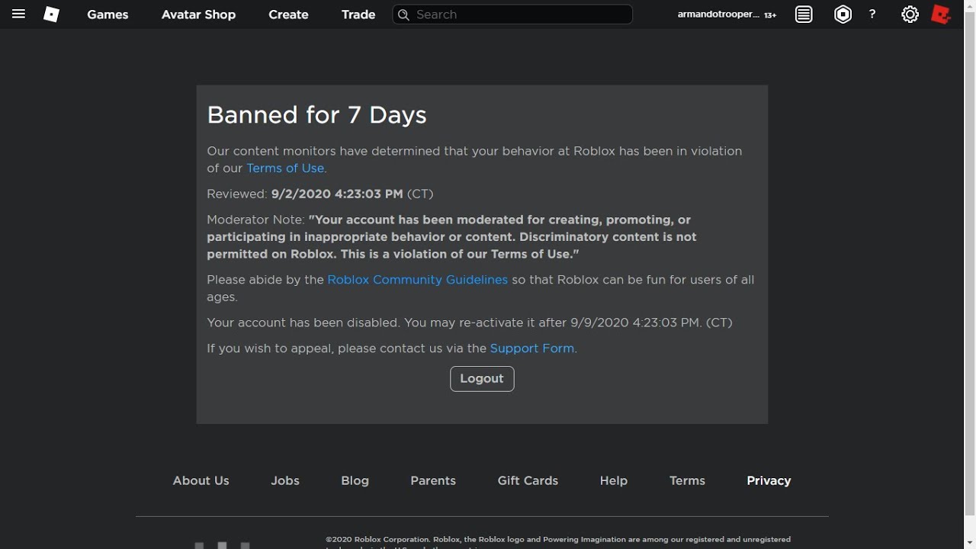Image resolution: width=976 pixels, height=549 pixels.
Task: Click the Logout button
Action: [482, 378]
